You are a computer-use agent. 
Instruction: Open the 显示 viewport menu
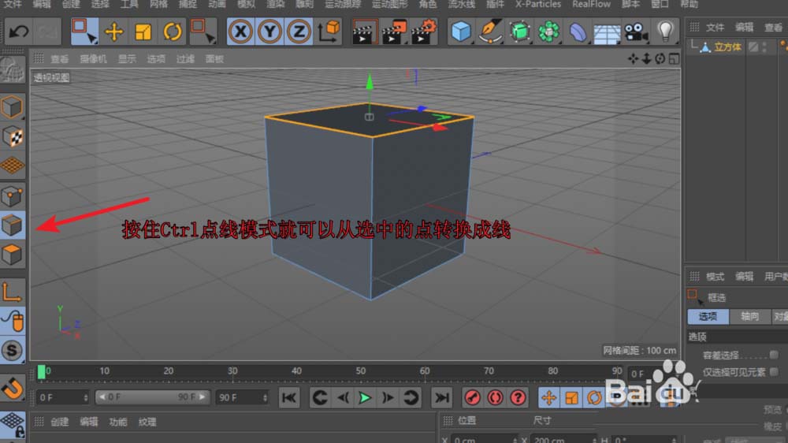(127, 59)
